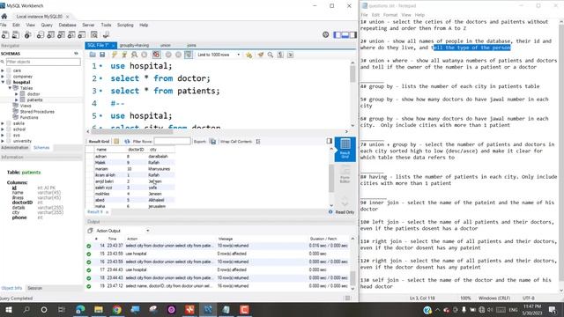Create a new schema in connected server

click(x=41, y=35)
